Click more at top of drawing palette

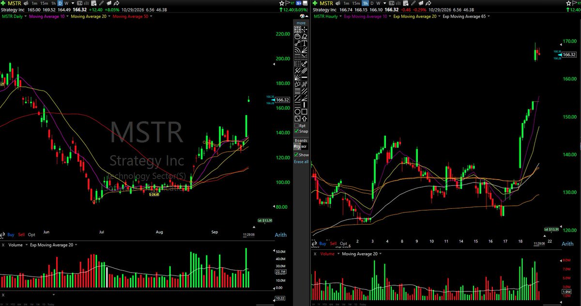[x=301, y=23]
